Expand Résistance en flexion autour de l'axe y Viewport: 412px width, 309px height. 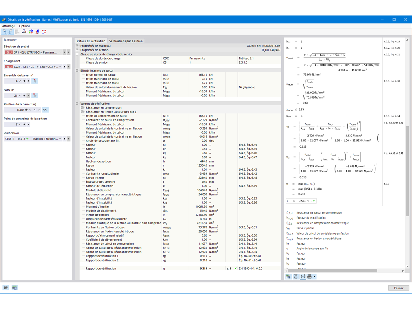point(82,112)
